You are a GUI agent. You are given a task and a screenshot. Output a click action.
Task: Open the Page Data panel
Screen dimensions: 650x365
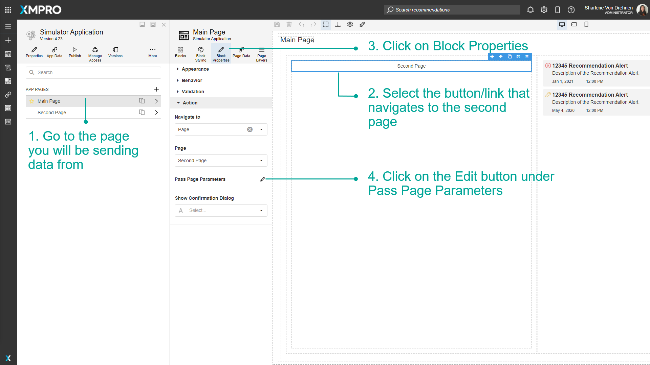241,53
